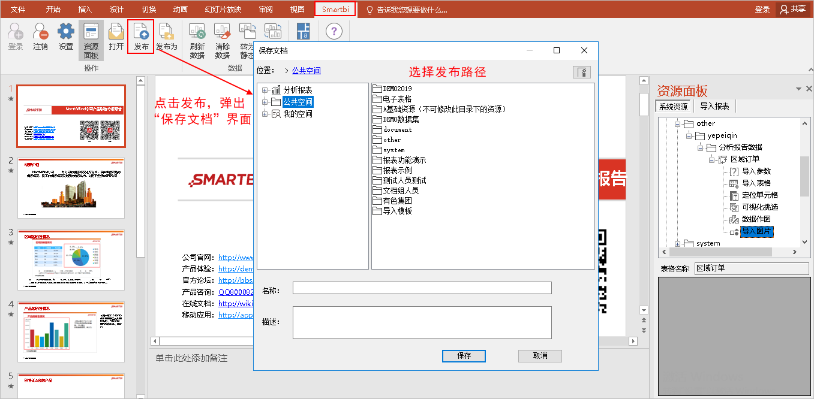
Task: Click the 共享 share button
Action: click(792, 10)
